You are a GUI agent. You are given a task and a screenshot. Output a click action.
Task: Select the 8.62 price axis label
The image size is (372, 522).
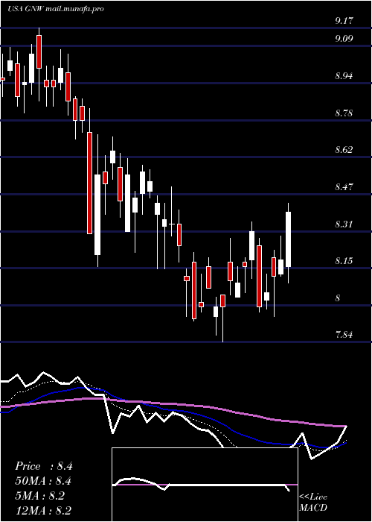344,149
